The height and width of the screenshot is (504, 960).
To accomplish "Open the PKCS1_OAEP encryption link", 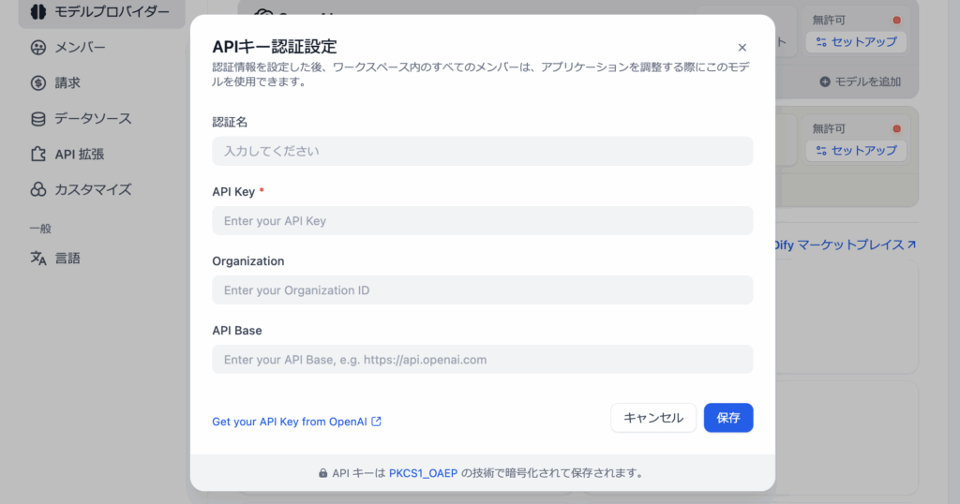I will [423, 473].
